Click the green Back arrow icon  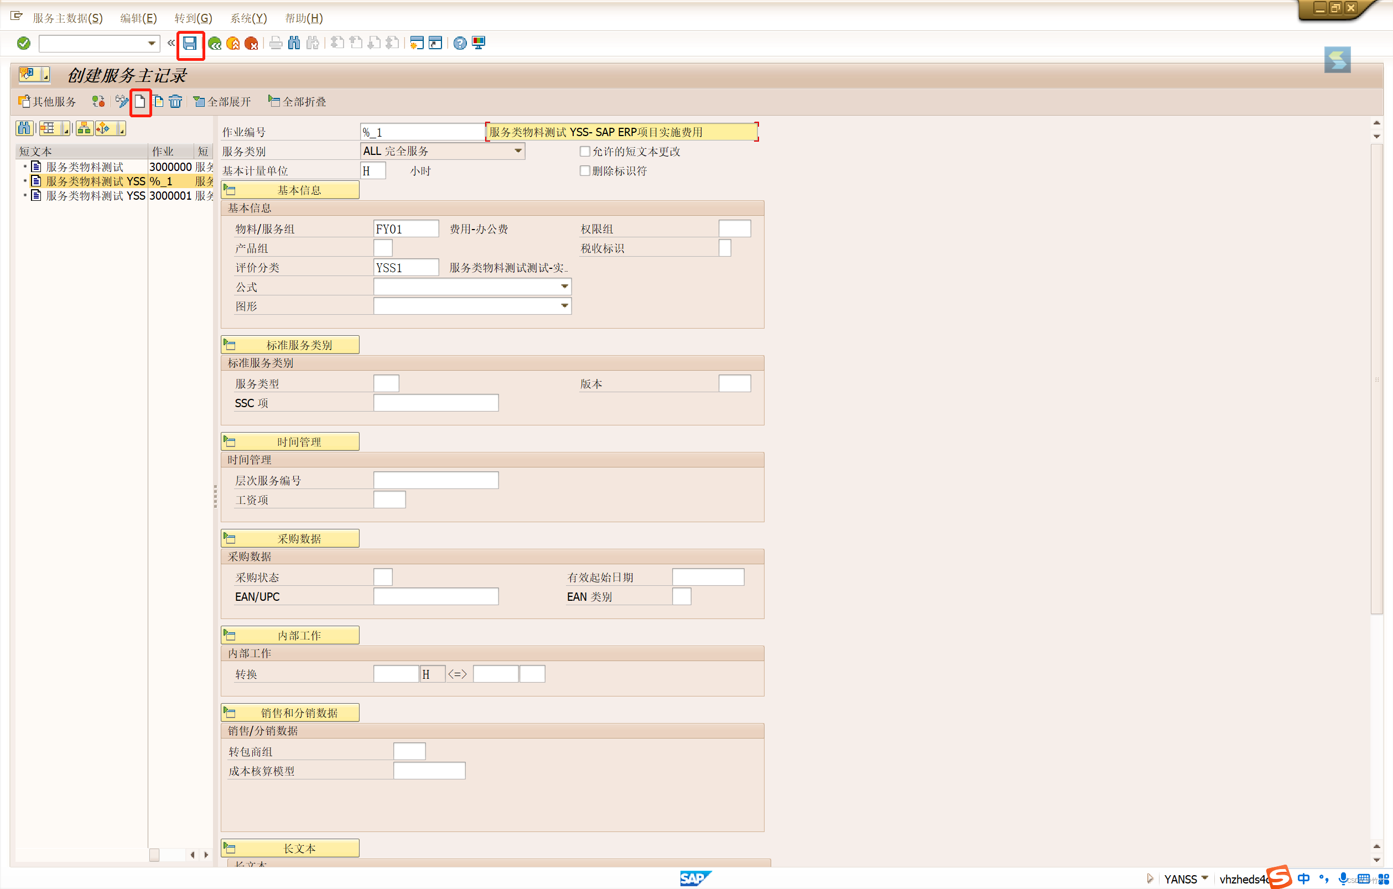215,43
